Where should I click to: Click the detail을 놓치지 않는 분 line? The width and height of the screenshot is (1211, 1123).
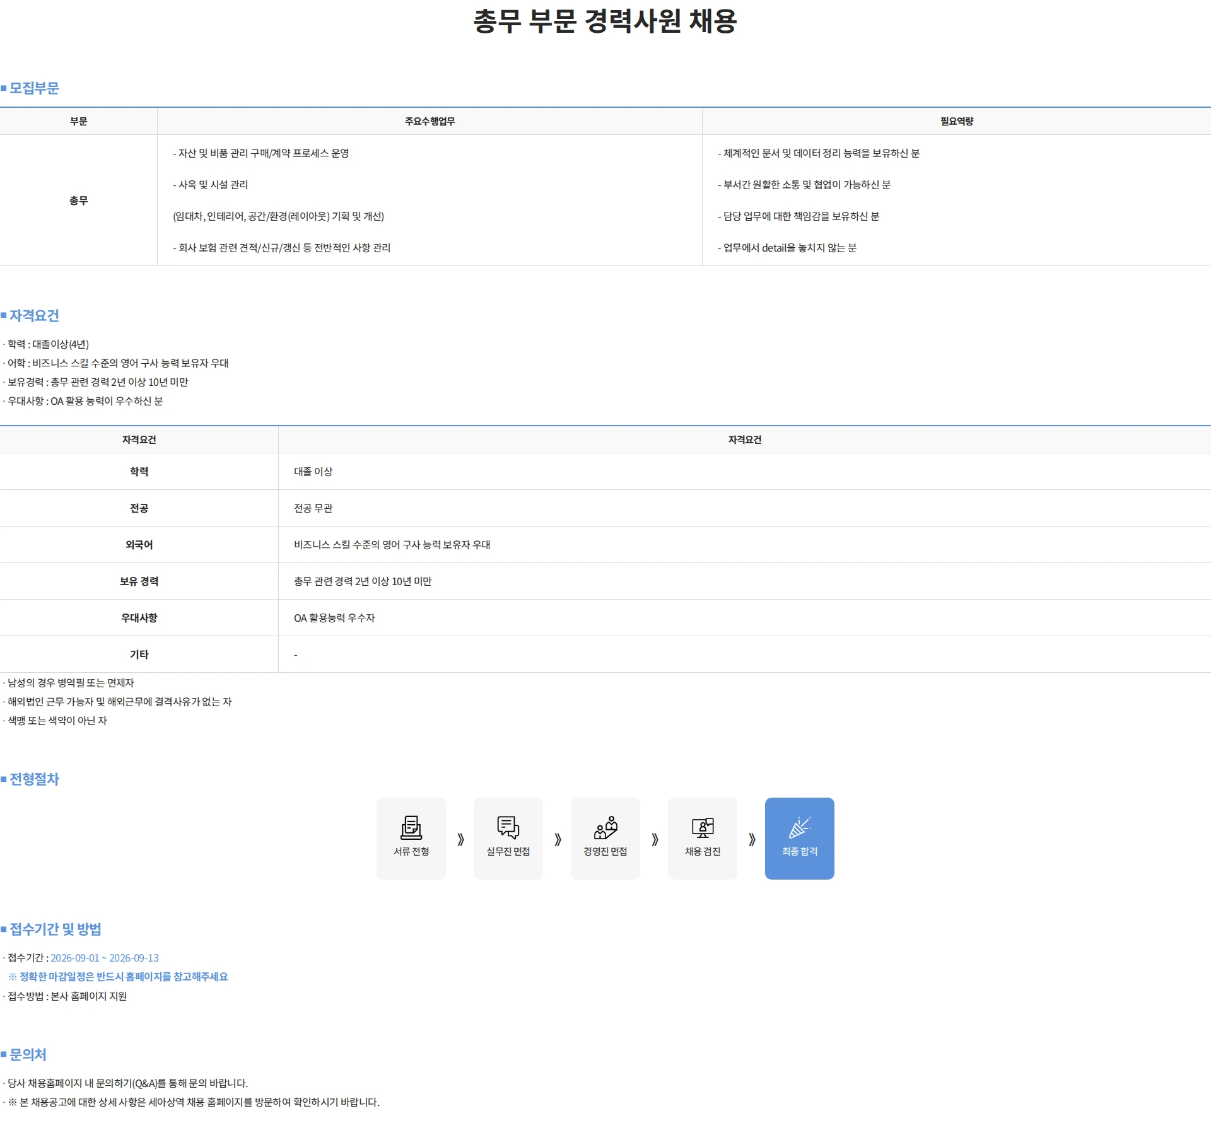pyautogui.click(x=787, y=248)
